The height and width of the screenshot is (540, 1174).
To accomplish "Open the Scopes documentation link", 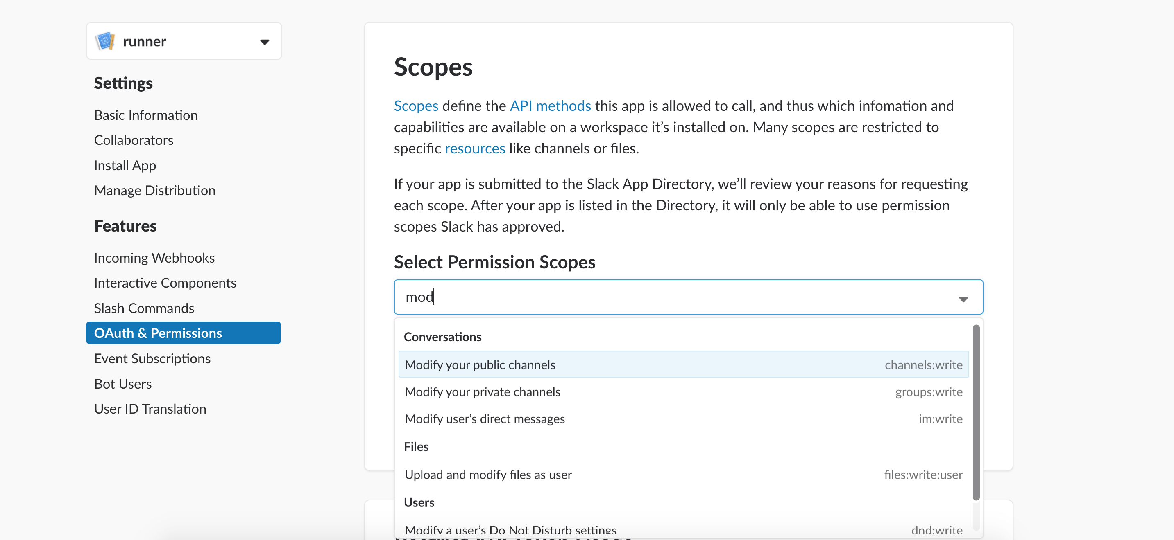I will 416,106.
